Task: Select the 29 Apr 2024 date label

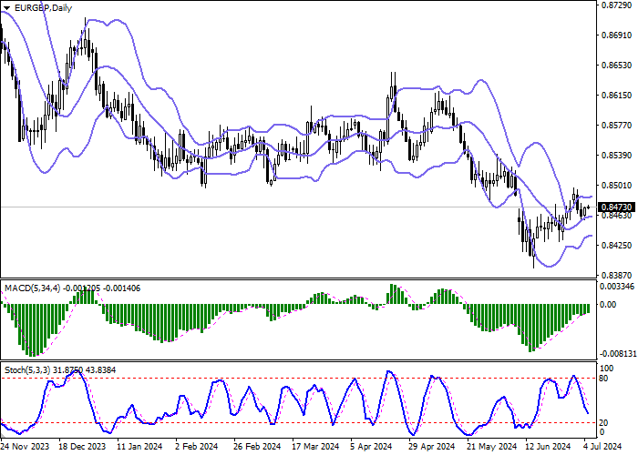Action: tap(432, 447)
